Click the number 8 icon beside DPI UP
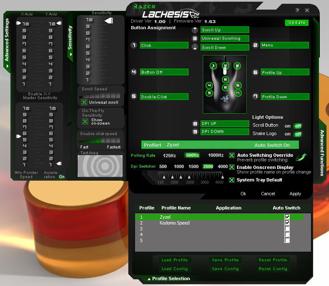 (195, 124)
